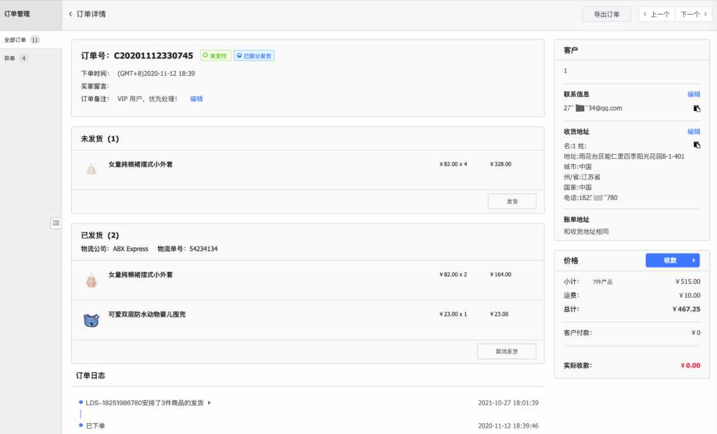This screenshot has height=434, width=717.
Task: Edit the shipping address via 编辑 link
Action: pyautogui.click(x=693, y=132)
